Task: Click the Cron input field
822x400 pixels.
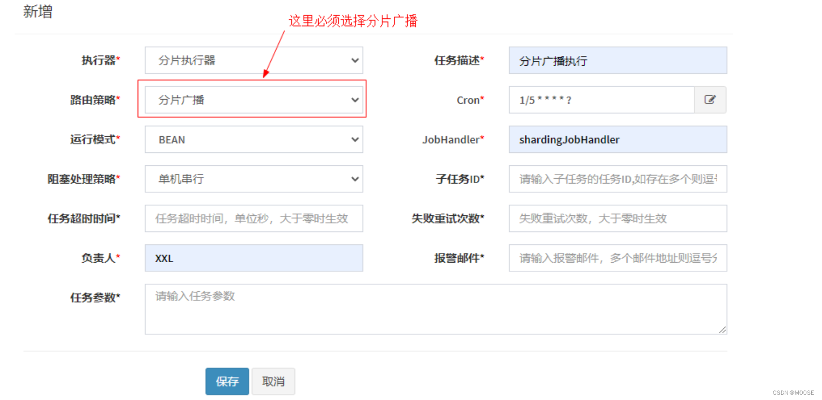Action: [x=601, y=100]
